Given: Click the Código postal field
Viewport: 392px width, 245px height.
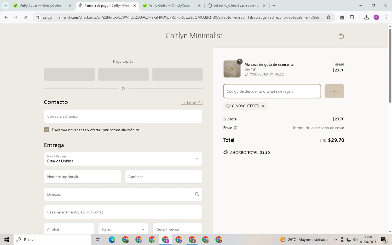Looking at the screenshot, I should coord(177,230).
